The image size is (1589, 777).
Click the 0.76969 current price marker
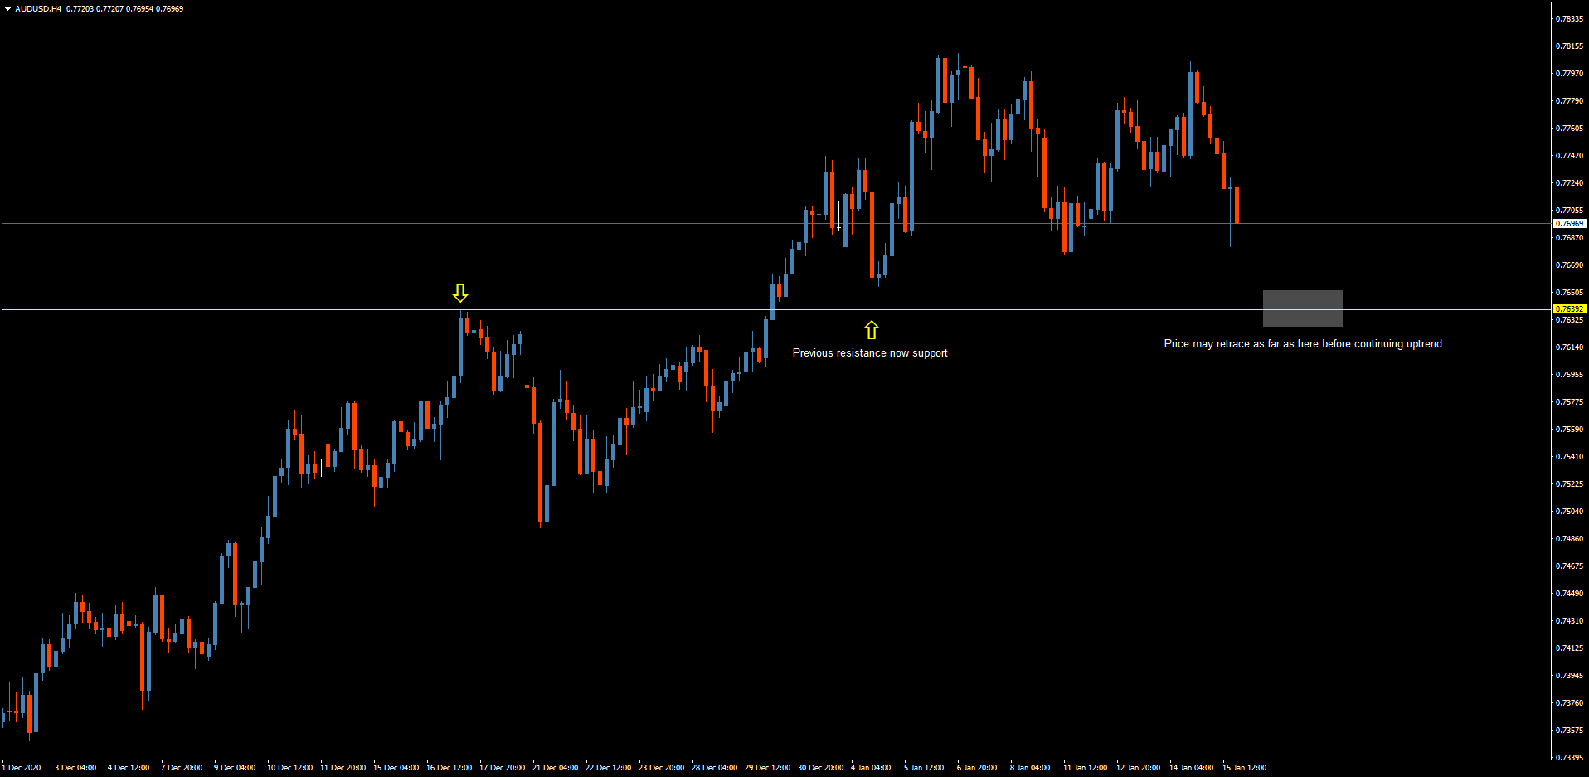pos(1570,223)
